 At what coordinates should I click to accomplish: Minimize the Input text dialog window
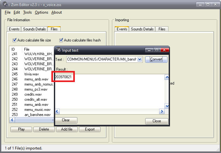(149, 50)
